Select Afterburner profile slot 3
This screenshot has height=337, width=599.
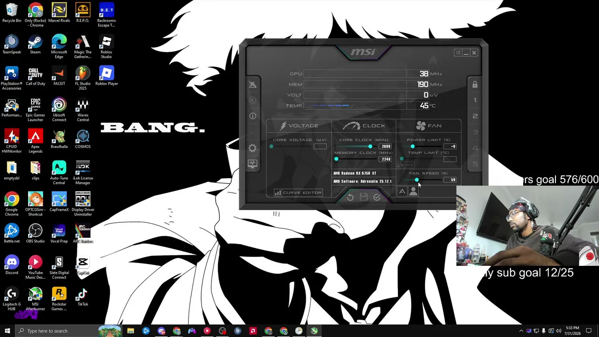tap(475, 132)
